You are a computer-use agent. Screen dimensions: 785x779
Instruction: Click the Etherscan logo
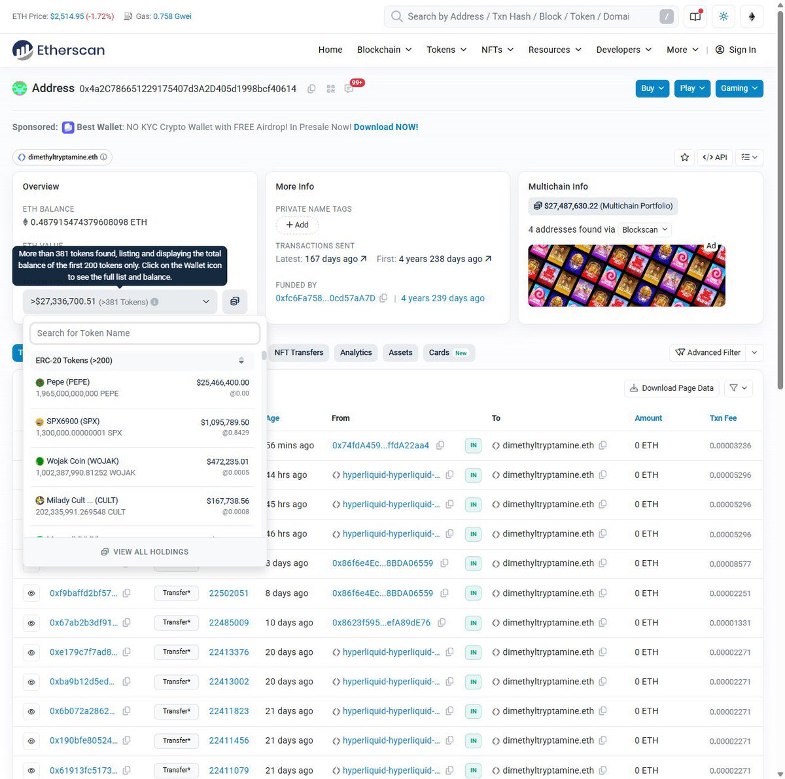pyautogui.click(x=58, y=50)
